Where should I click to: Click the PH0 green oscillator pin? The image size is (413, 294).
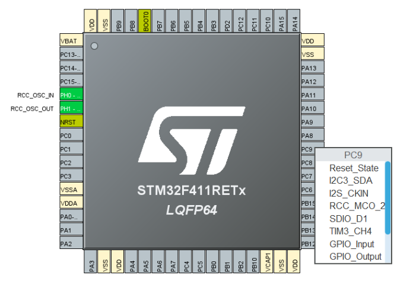(71, 94)
